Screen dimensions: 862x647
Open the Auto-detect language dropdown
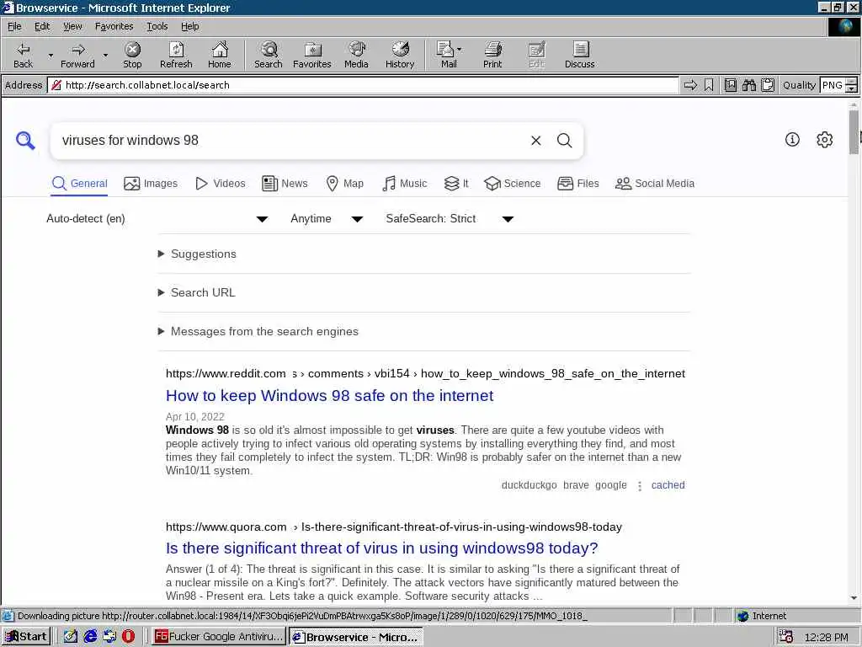point(157,219)
